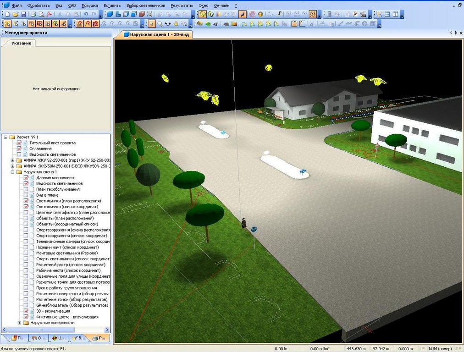Click the DXF export toolbar icon

pos(313,14)
